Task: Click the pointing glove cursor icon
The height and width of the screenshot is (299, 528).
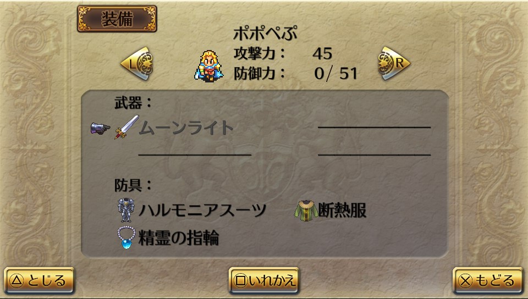Action: pyautogui.click(x=100, y=128)
